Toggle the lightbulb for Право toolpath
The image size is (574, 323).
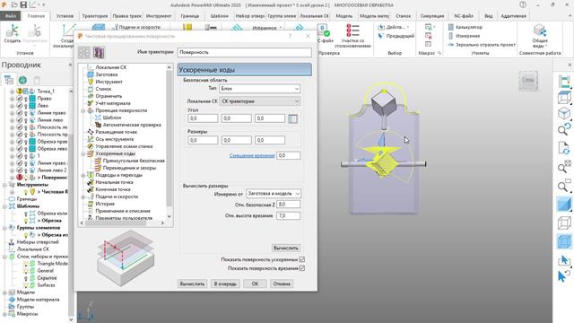pos(26,99)
